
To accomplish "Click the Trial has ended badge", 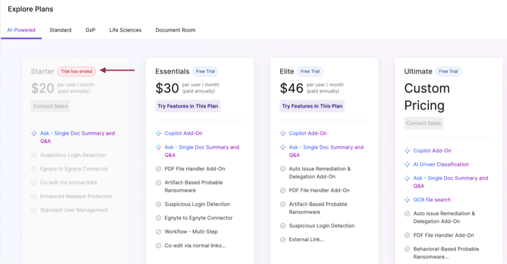I will 76,71.
